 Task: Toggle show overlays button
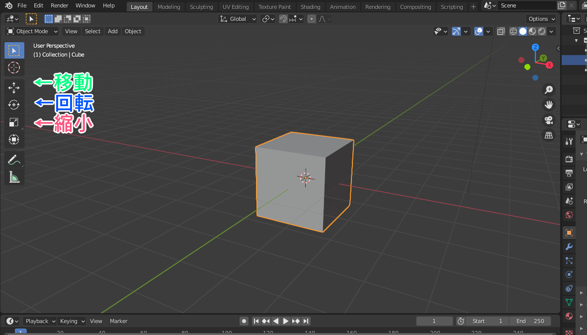click(x=479, y=31)
